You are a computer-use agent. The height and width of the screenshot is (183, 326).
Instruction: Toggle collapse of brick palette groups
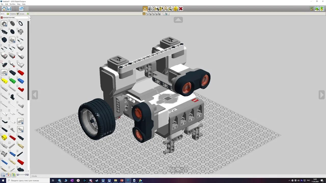[3, 175]
